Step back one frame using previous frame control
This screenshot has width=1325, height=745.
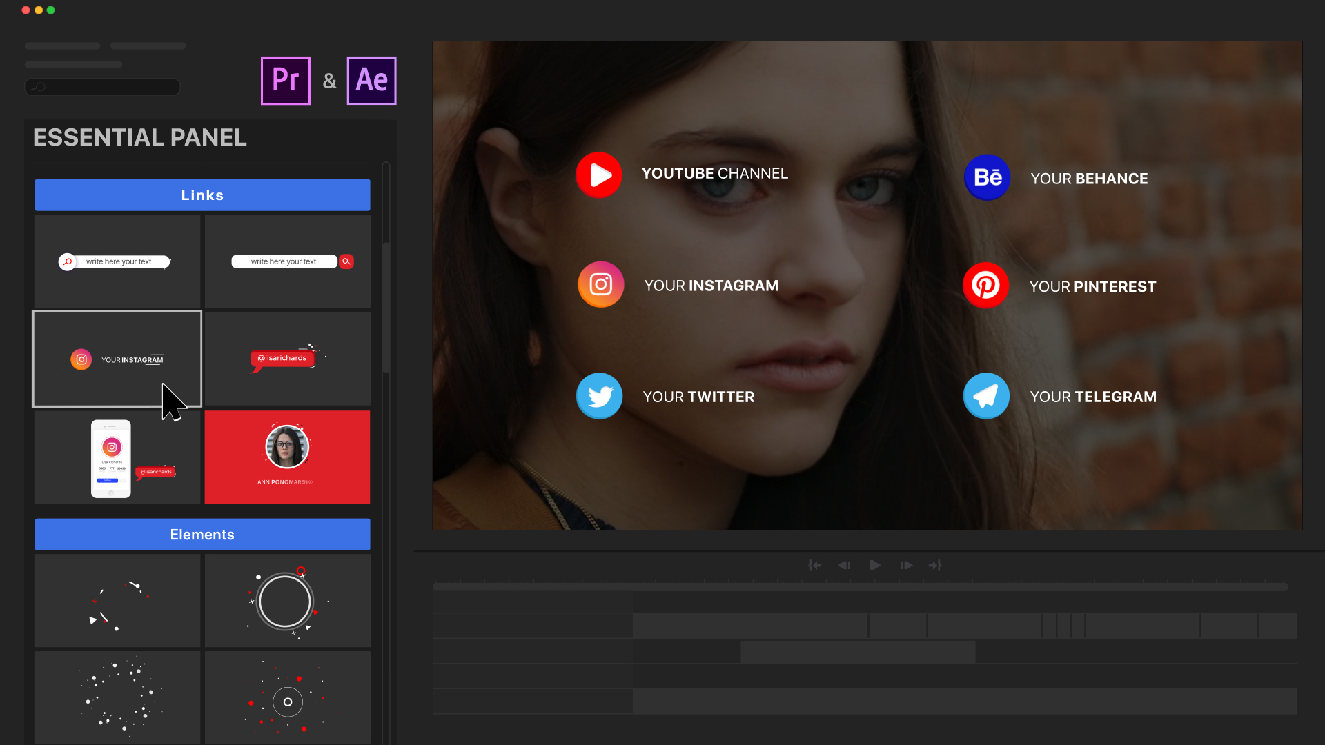[x=844, y=565]
